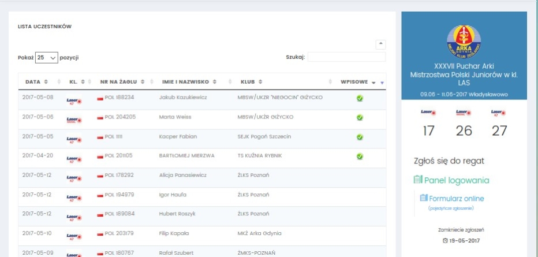Click the Arka Gdynia club logo
The image size is (538, 257).
point(464,41)
